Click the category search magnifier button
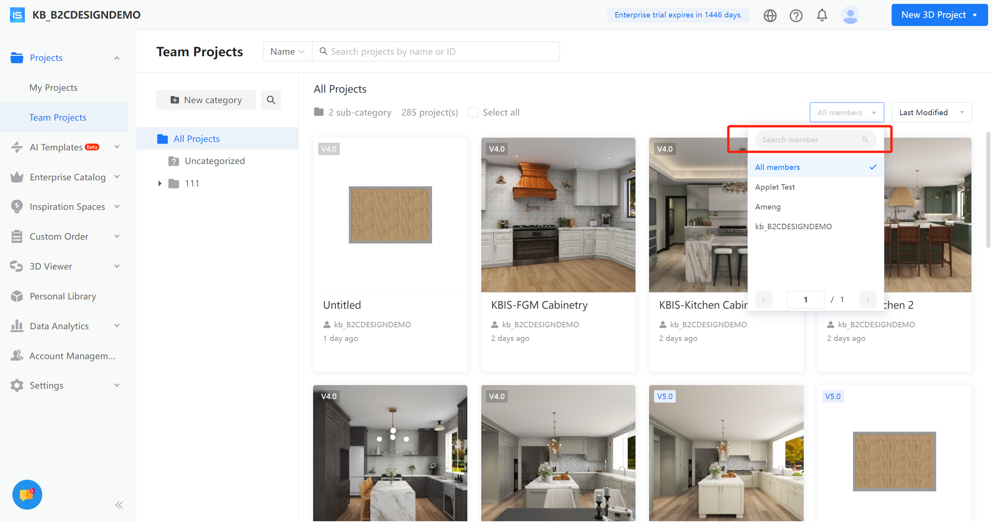This screenshot has width=992, height=522. click(x=271, y=100)
